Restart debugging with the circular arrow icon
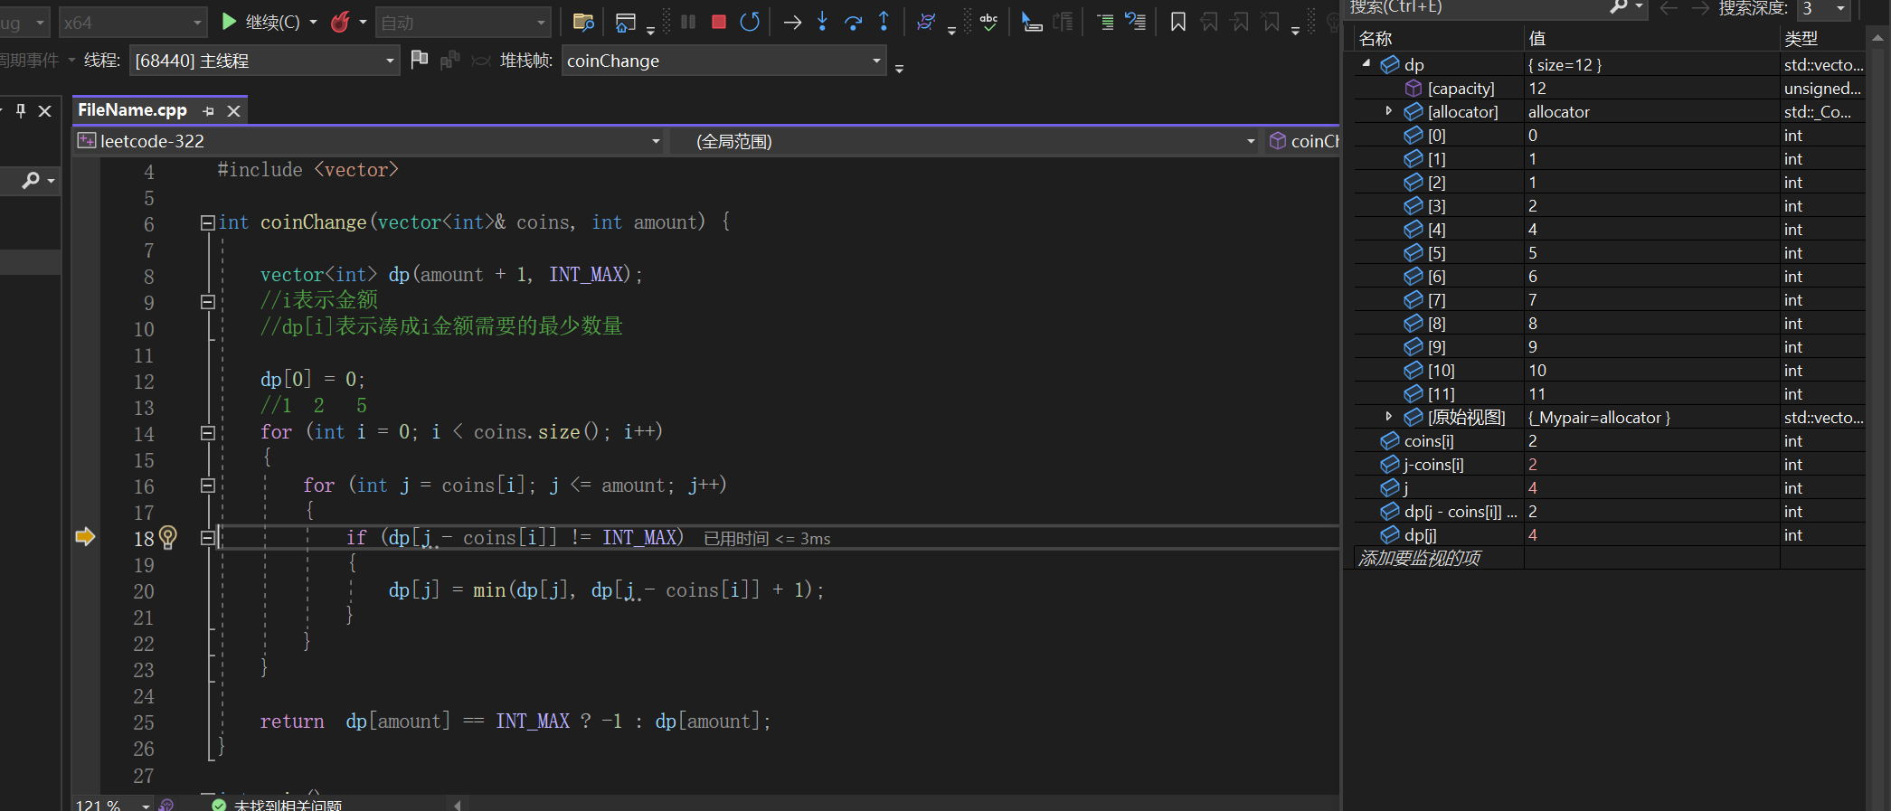This screenshot has height=811, width=1891. click(x=750, y=22)
